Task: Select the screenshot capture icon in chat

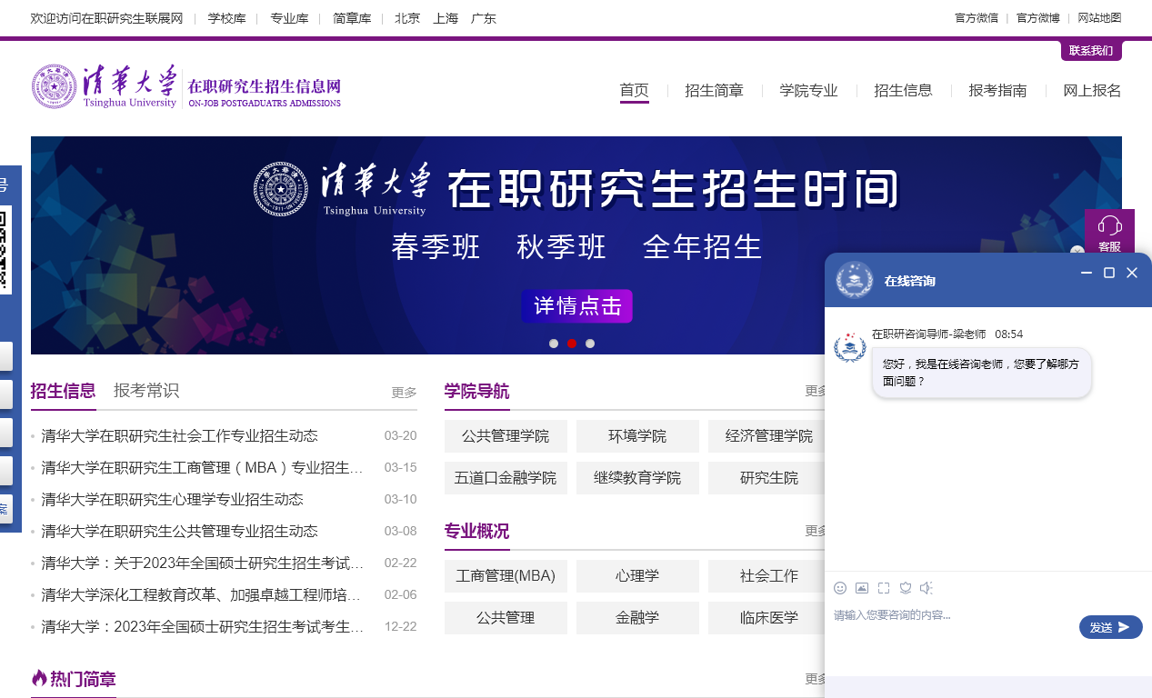Action: point(883,588)
